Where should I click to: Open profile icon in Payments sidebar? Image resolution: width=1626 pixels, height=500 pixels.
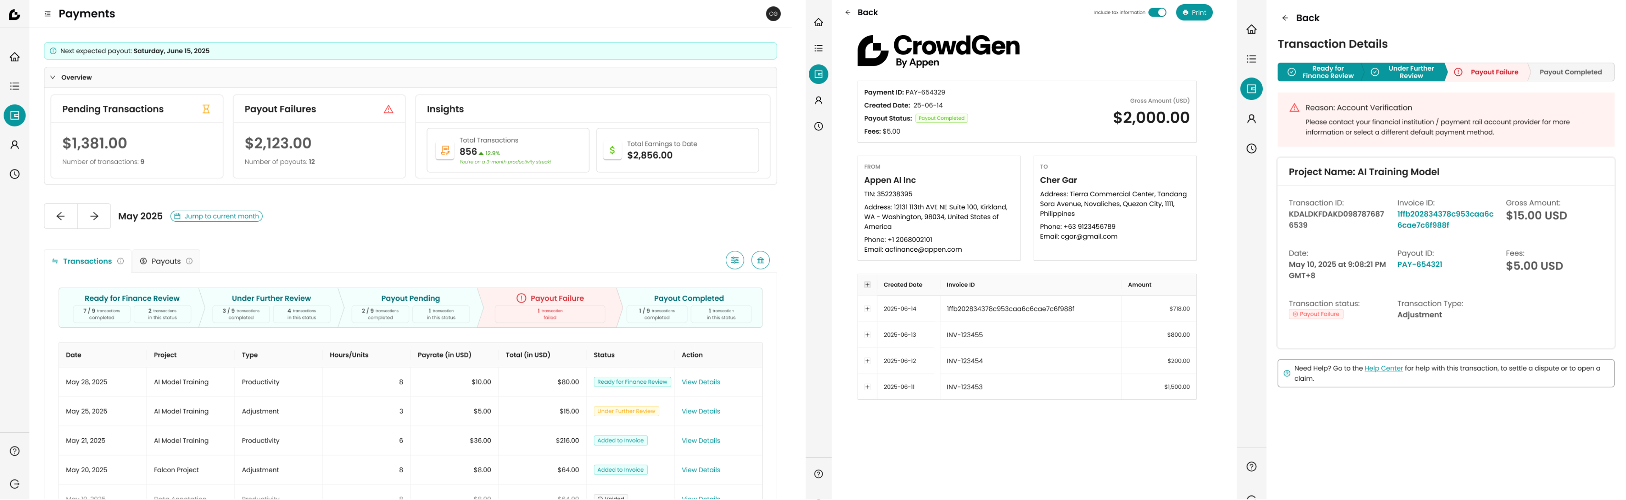click(x=14, y=145)
